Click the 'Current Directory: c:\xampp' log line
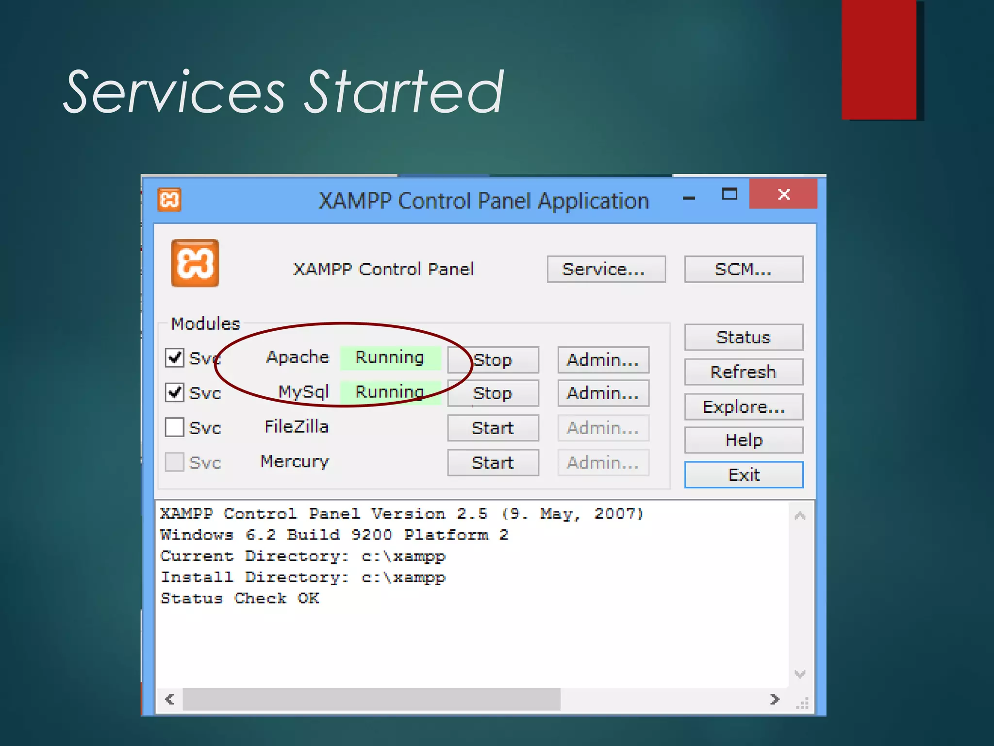Screen dimensions: 994x746 [x=303, y=556]
